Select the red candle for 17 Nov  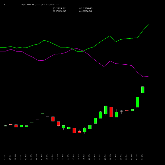(x=74, y=130)
